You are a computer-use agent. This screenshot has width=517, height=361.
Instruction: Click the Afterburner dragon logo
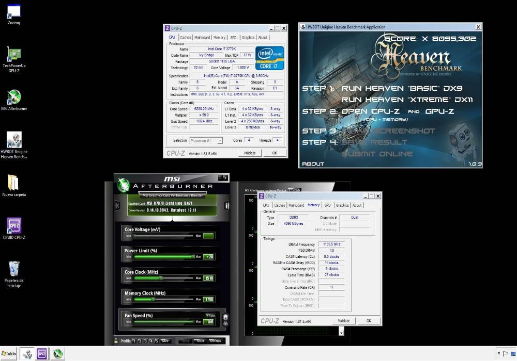click(124, 185)
